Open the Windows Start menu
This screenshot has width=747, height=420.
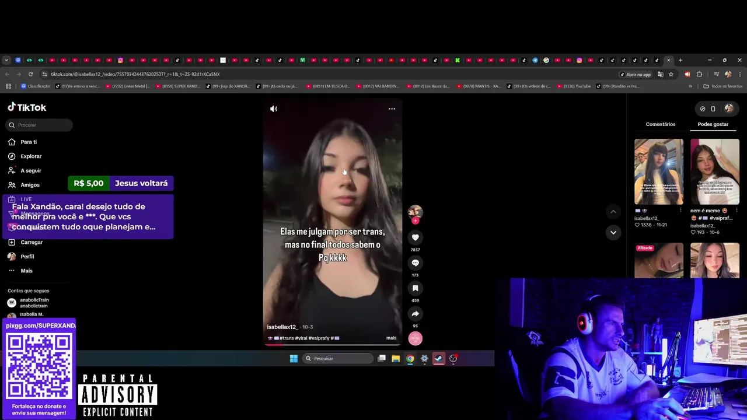tap(294, 359)
